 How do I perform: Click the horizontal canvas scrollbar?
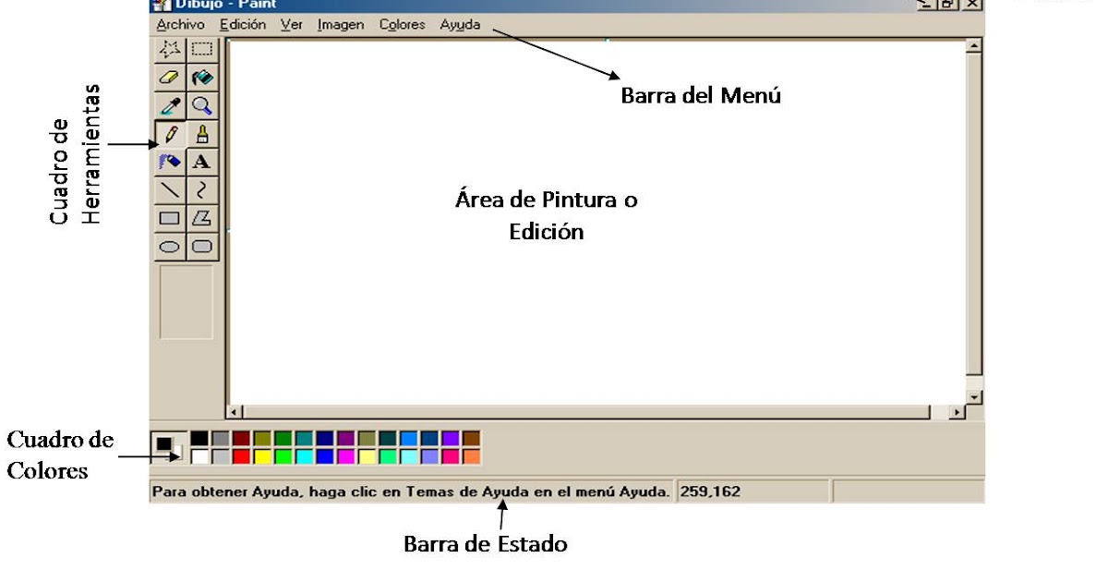click(591, 406)
